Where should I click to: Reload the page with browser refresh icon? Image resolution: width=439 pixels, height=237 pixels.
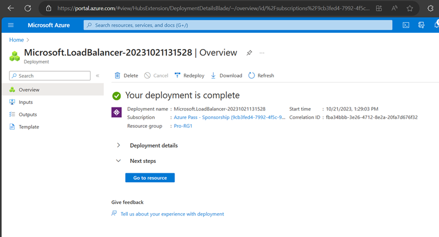pyautogui.click(x=27, y=8)
